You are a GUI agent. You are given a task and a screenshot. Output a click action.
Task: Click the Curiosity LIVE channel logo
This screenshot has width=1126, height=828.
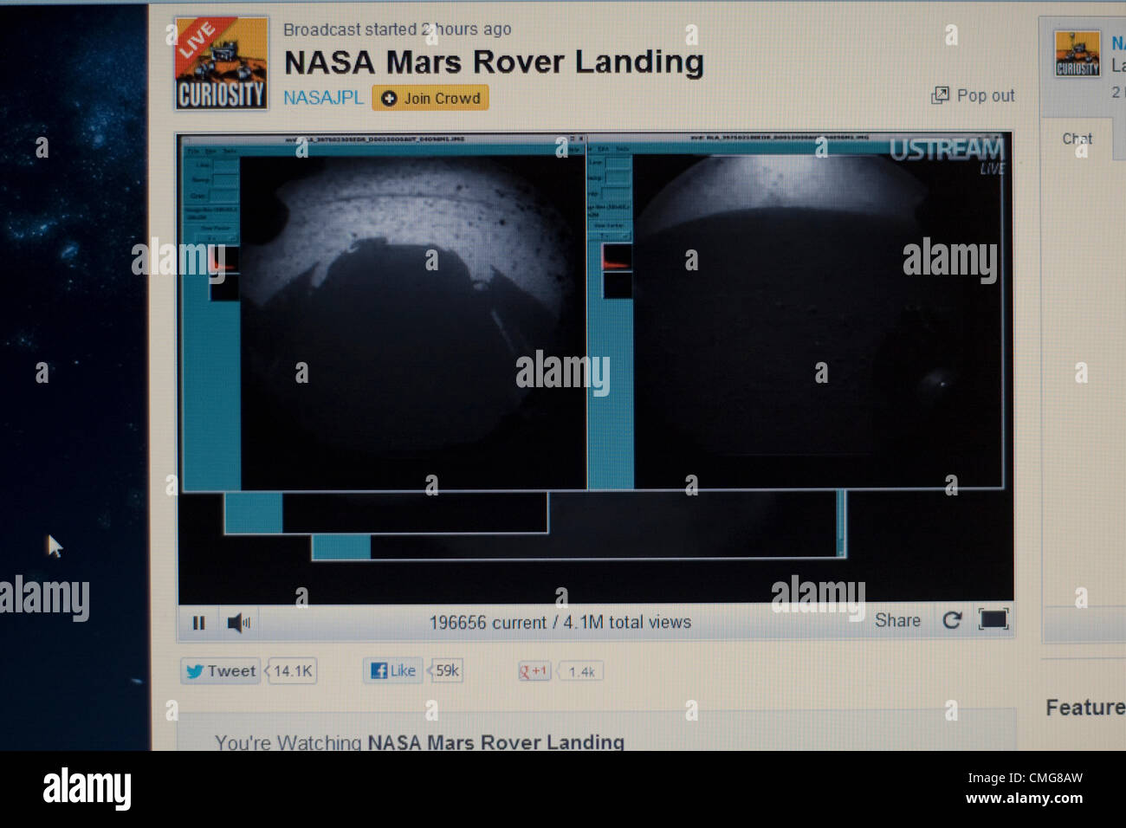[221, 63]
